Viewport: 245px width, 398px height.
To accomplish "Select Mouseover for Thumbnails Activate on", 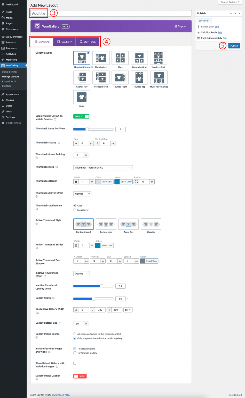I will [x=75, y=210].
